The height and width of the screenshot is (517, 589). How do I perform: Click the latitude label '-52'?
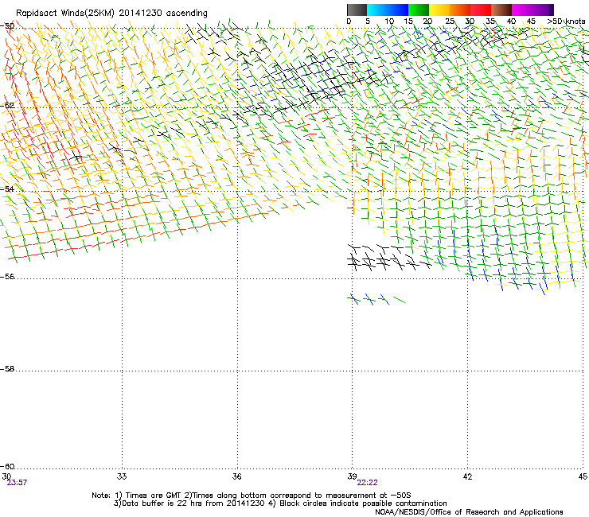click(x=7, y=106)
